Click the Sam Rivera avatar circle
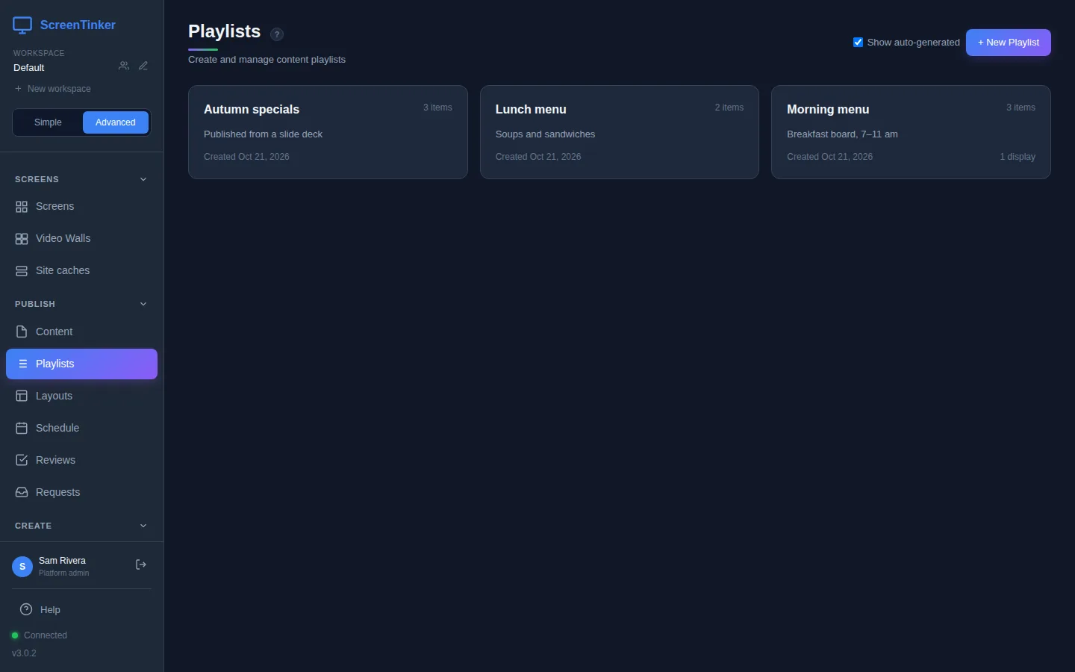Viewport: 1075px width, 672px height. (x=22, y=567)
